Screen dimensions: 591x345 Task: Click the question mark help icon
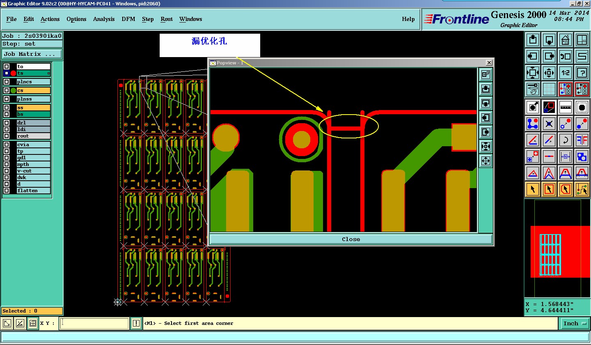582,73
